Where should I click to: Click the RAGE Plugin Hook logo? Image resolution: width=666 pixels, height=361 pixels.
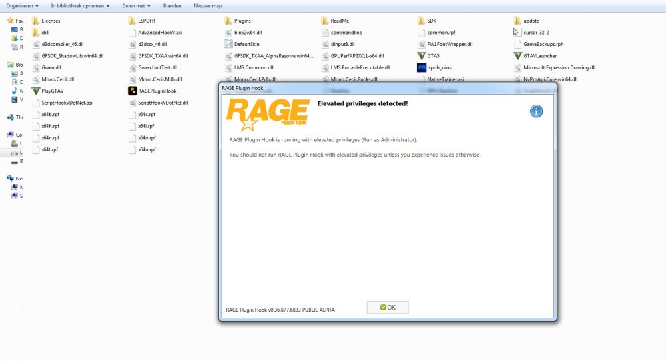(268, 115)
